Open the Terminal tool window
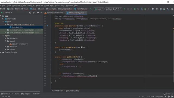This screenshot has width=174, height=98. tap(5, 94)
